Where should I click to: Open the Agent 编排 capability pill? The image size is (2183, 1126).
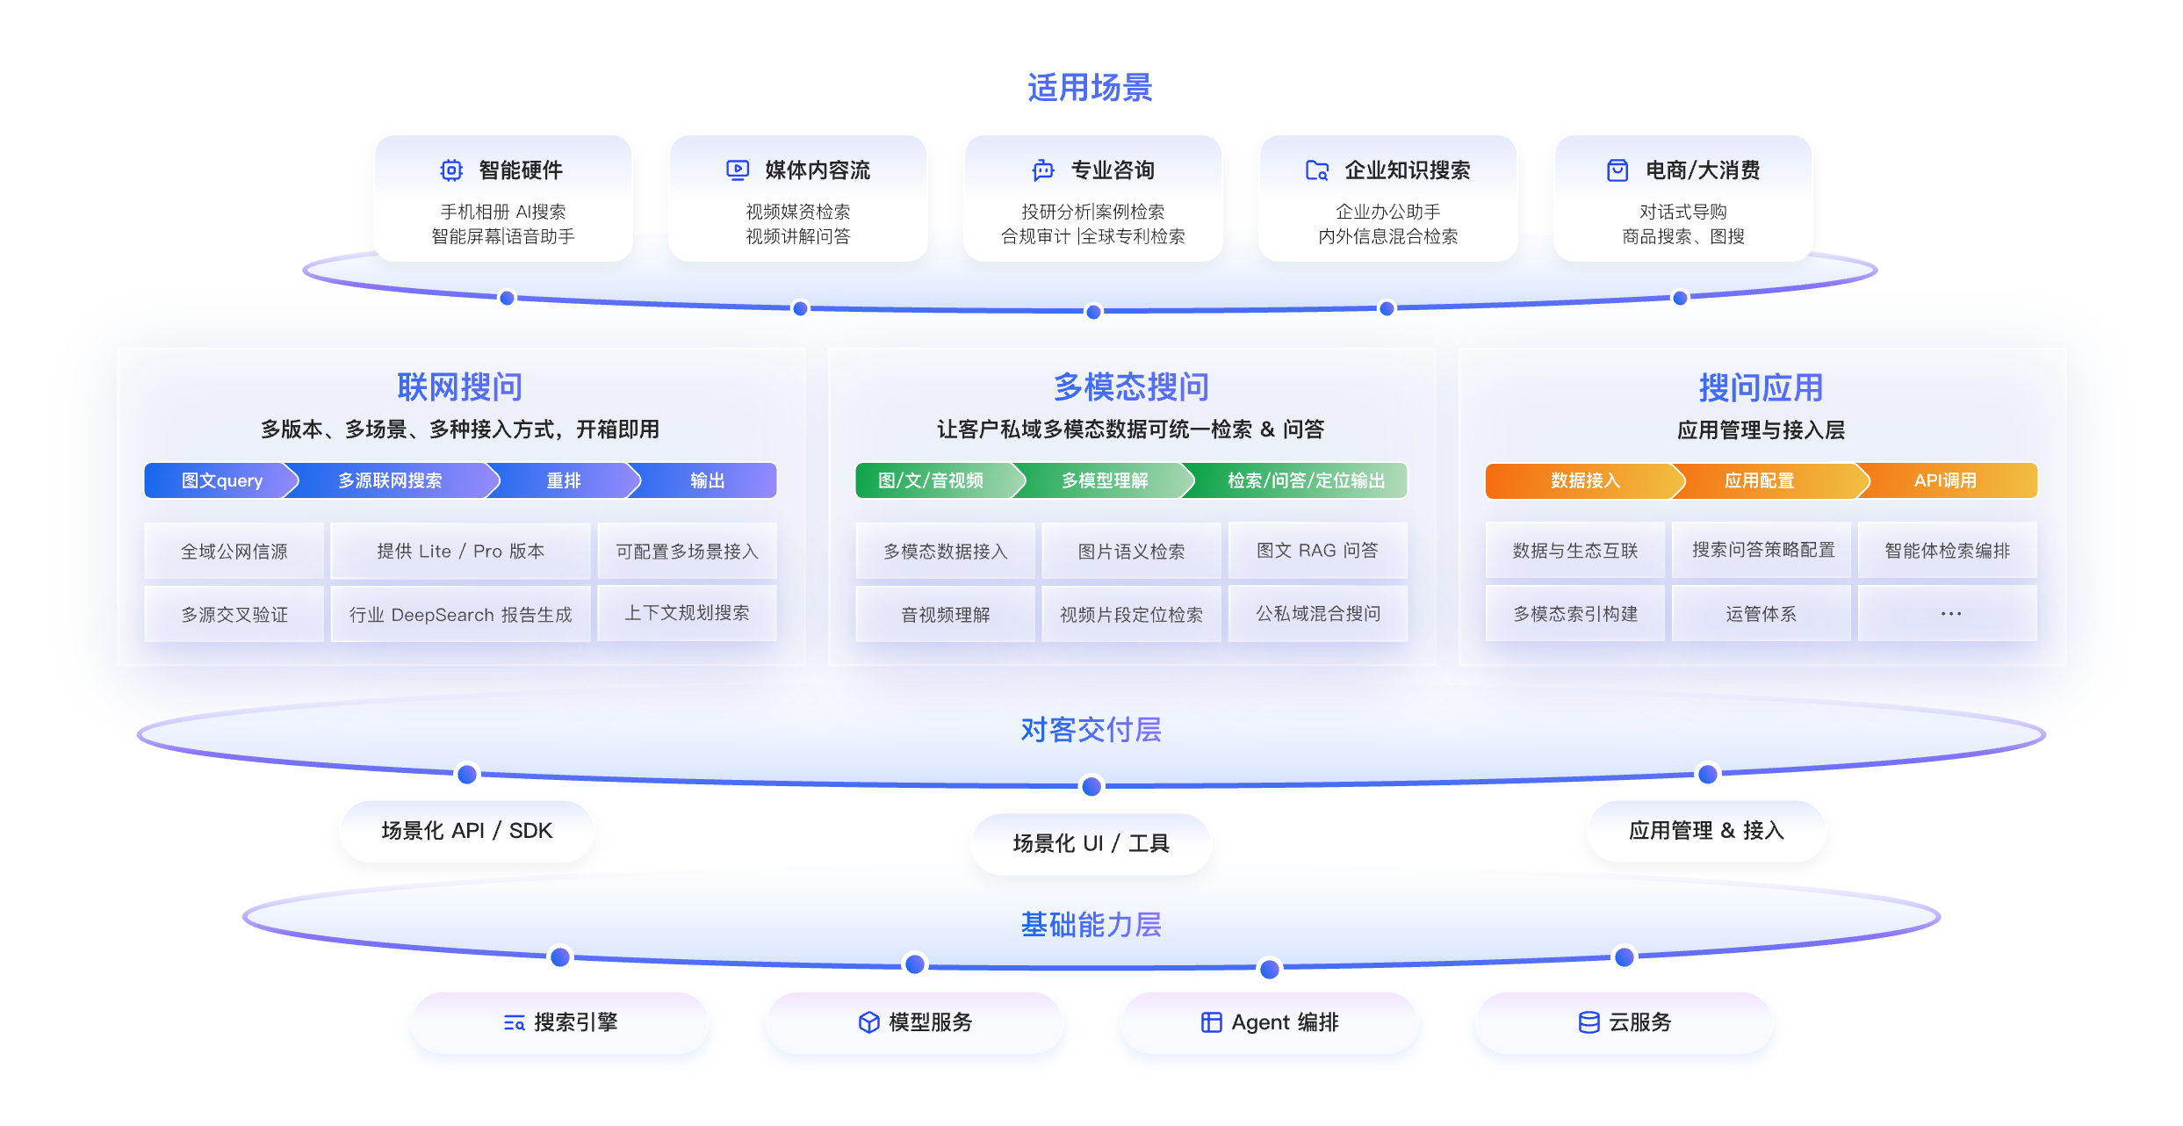pyautogui.click(x=1270, y=1022)
